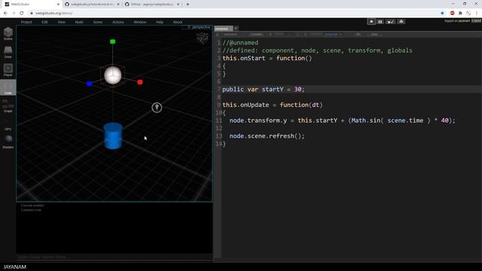Switch to the WebGLStudio browser tab
The height and width of the screenshot is (271, 482).
(32, 5)
